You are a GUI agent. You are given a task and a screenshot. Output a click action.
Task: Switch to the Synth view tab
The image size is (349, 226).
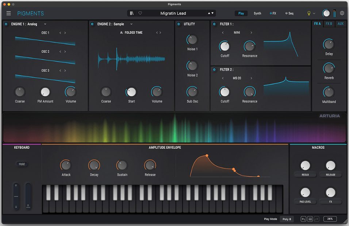point(257,13)
